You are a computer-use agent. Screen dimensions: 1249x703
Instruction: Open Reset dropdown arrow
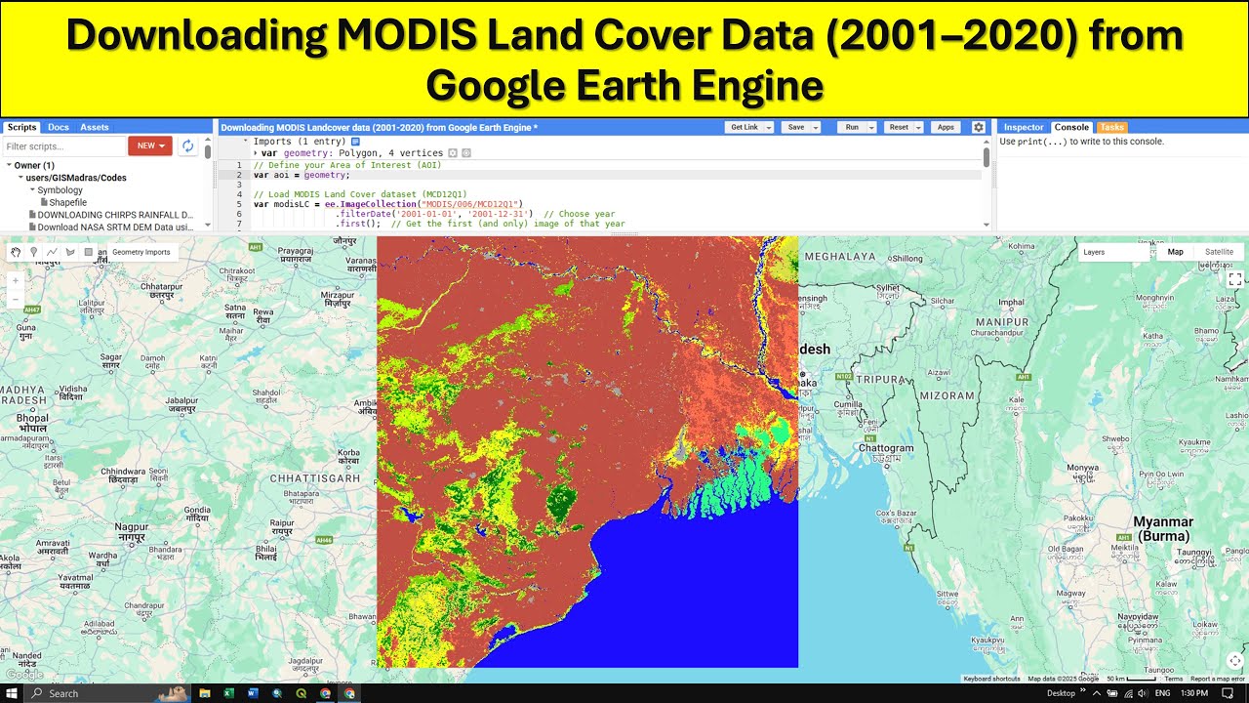pos(918,127)
